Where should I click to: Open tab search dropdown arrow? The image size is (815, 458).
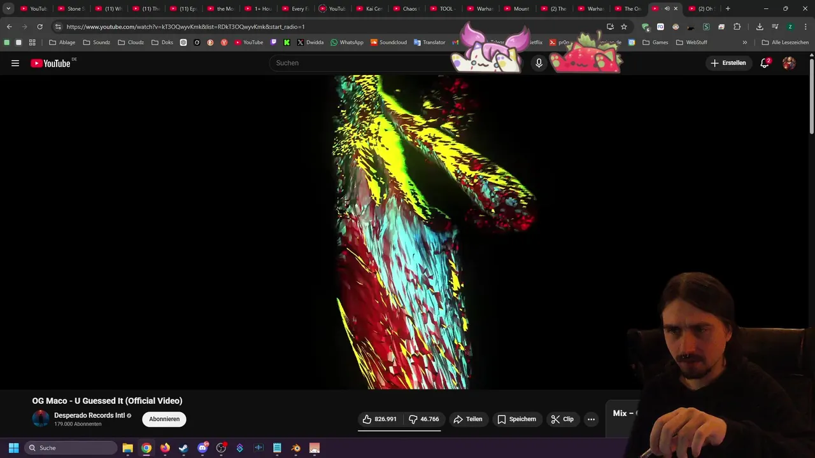coord(8,9)
